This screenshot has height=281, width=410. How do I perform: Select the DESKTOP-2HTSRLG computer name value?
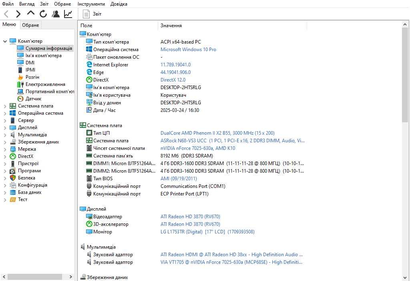click(181, 88)
